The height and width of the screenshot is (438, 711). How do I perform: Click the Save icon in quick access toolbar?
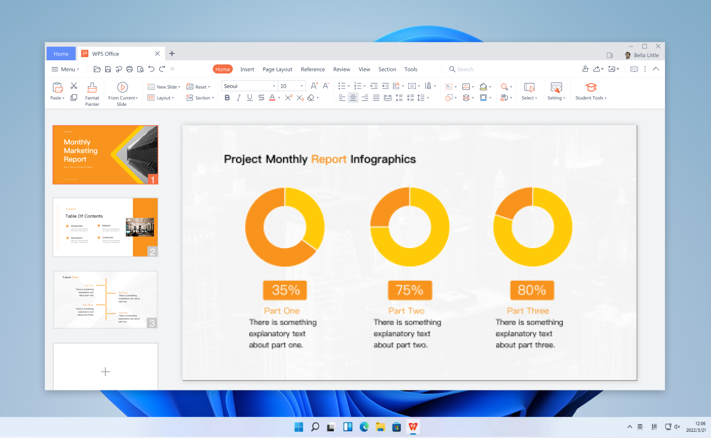point(108,69)
